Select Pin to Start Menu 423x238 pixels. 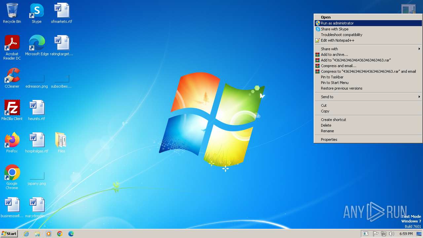click(368, 83)
